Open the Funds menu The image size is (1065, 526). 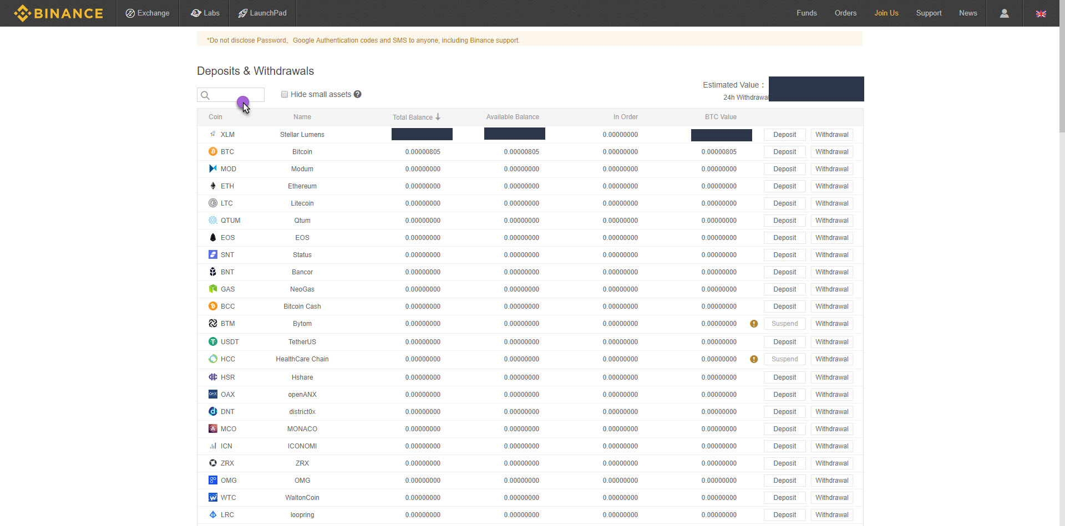pos(807,13)
